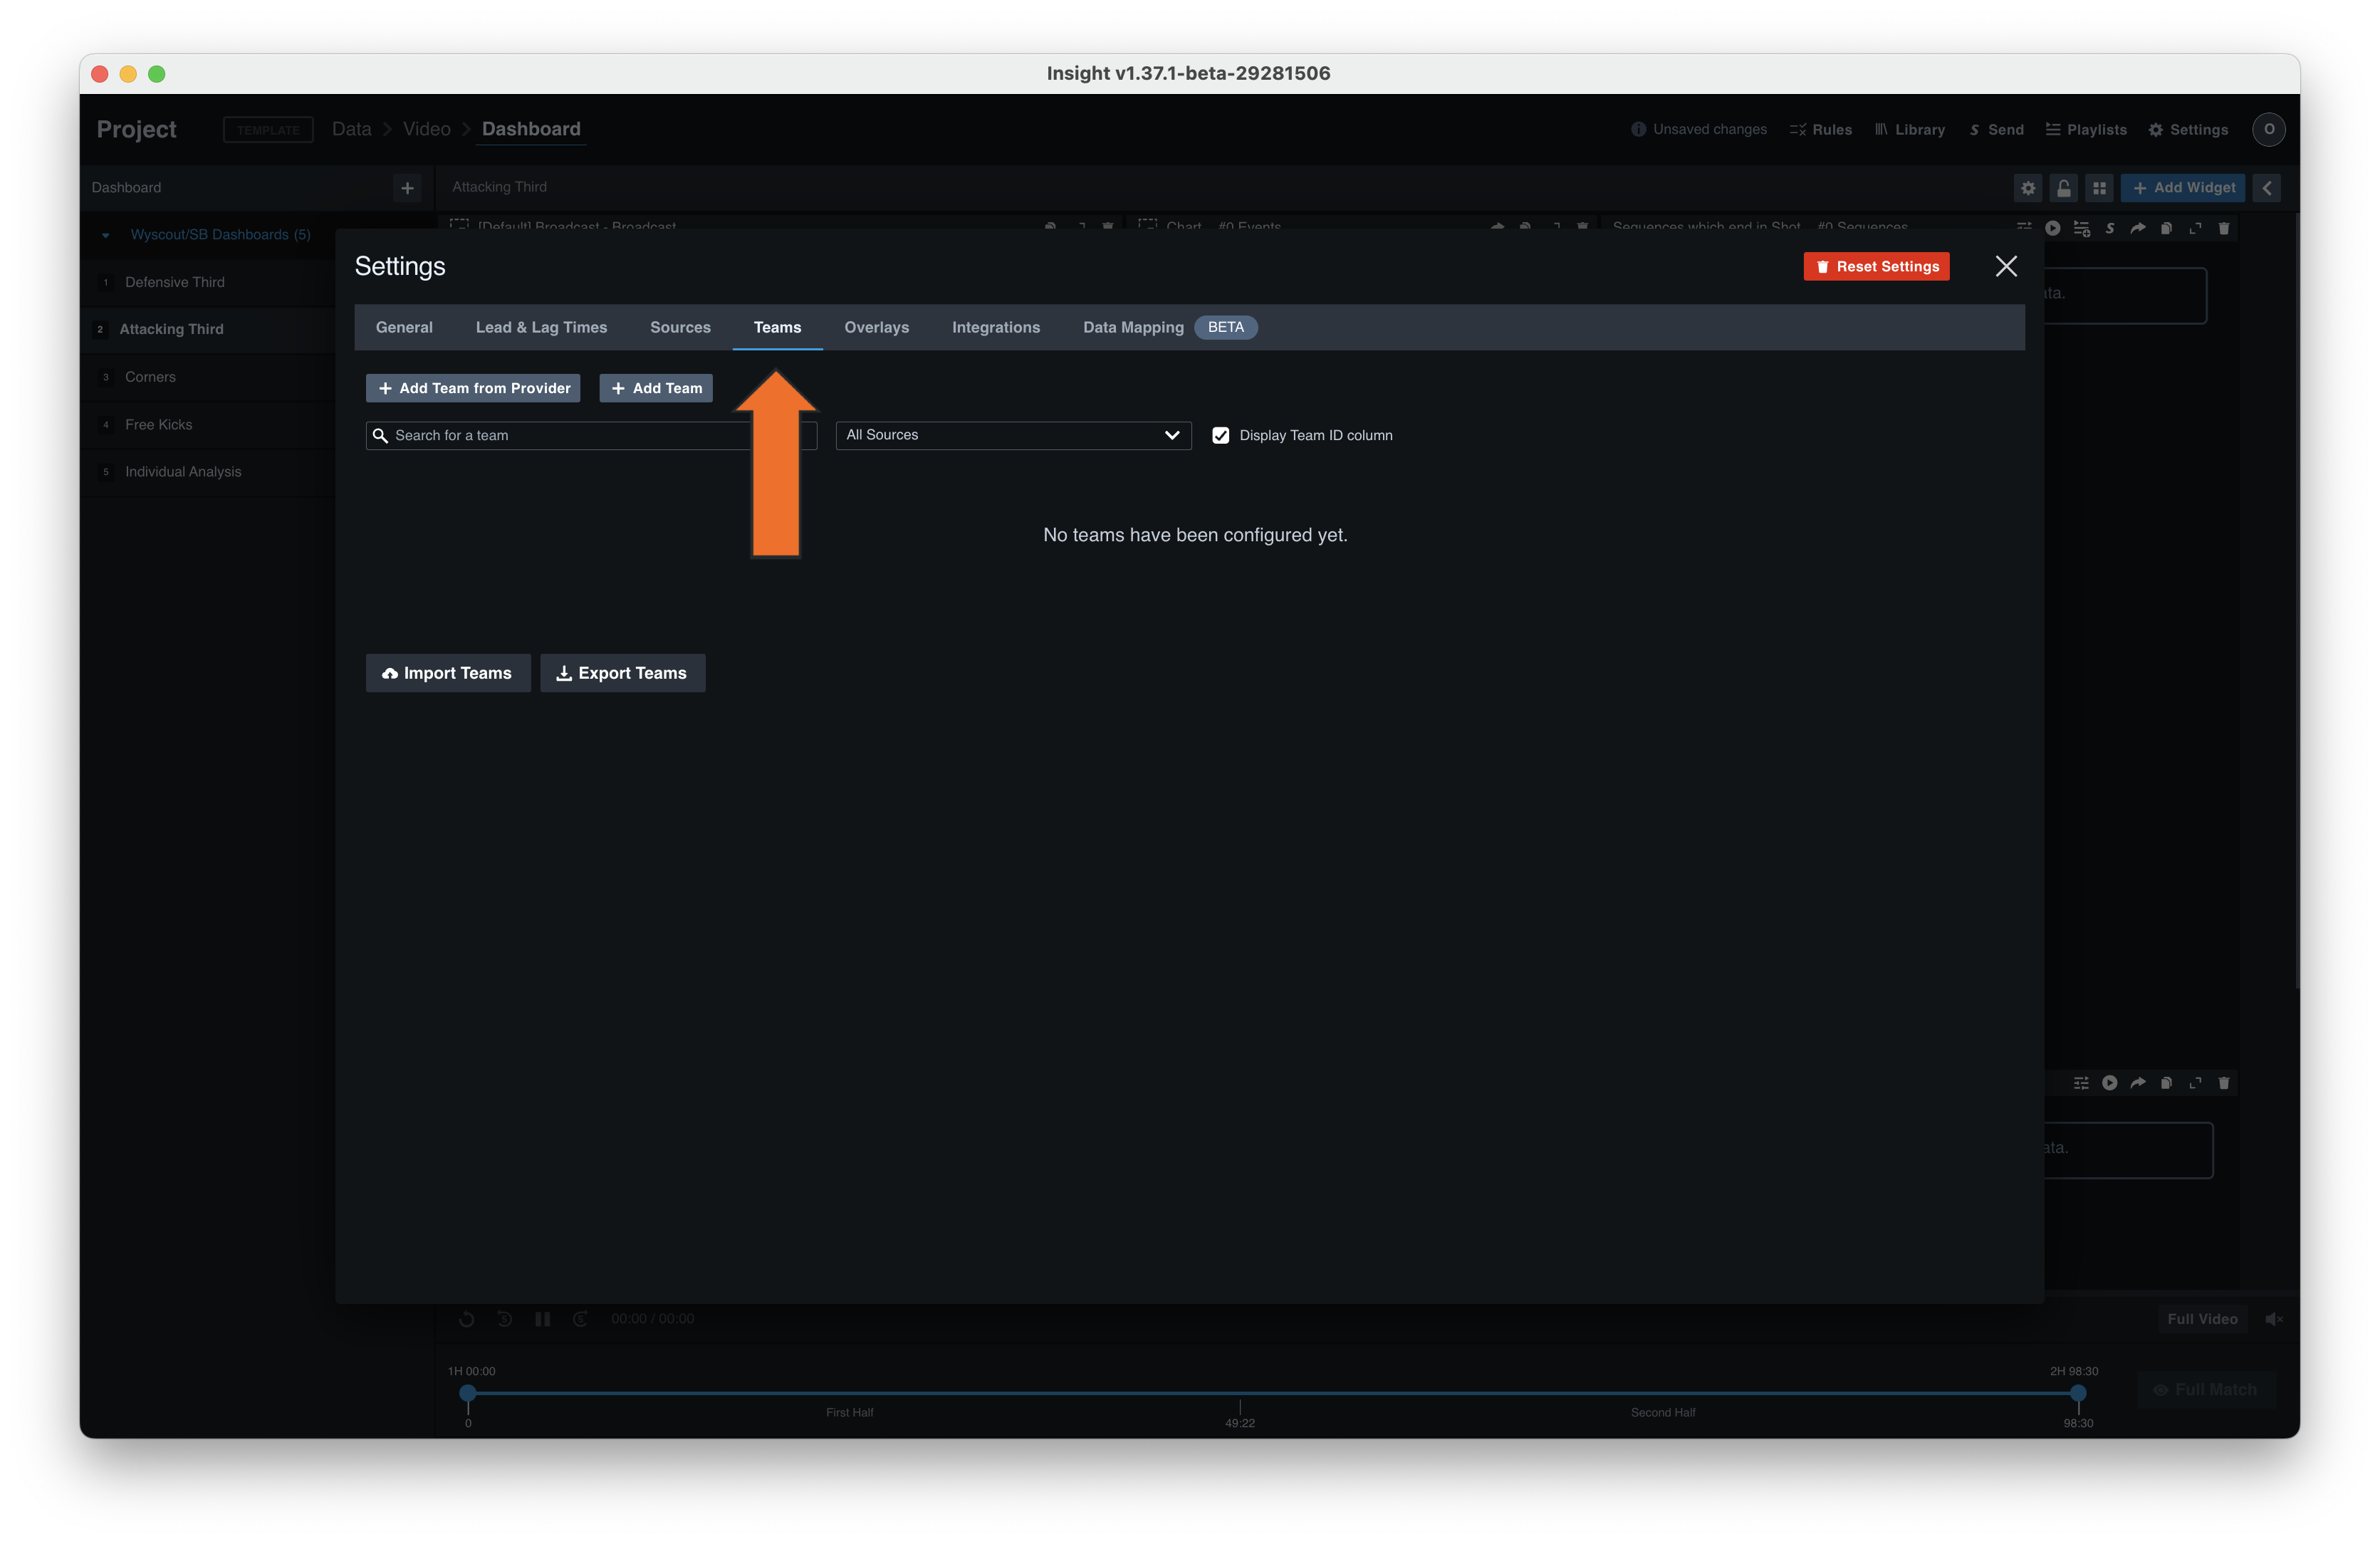Restart video playback from the beginning

pyautogui.click(x=466, y=1319)
